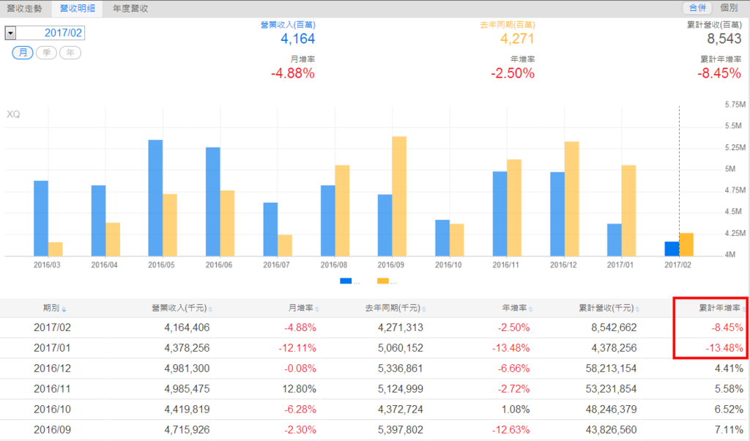
Task: Select the 2017/01 row period cell
Action: [x=52, y=348]
